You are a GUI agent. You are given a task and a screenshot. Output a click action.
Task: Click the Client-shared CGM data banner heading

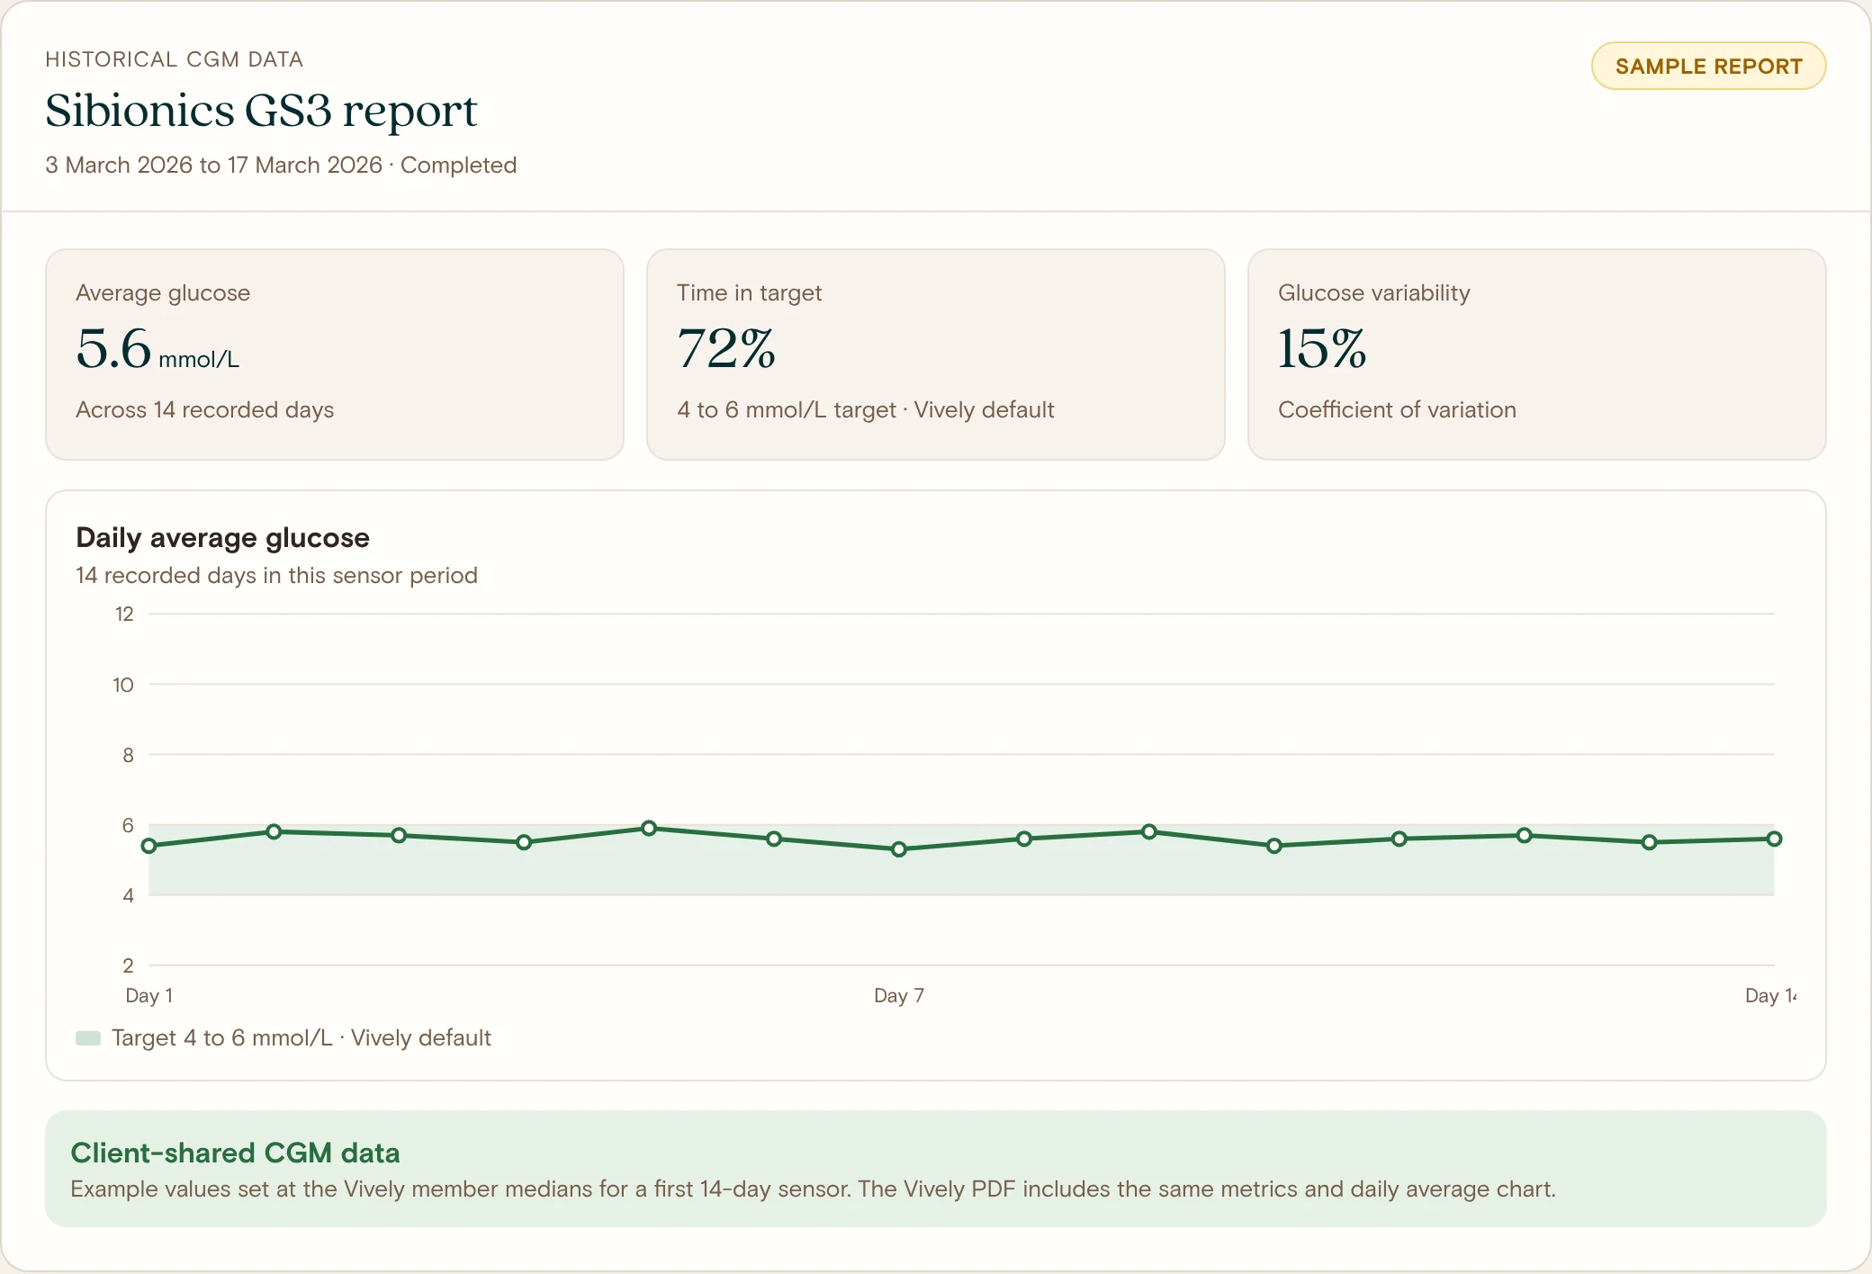point(235,1153)
